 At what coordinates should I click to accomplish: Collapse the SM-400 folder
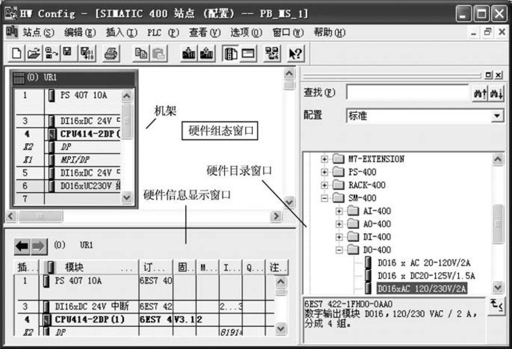pyautogui.click(x=324, y=198)
